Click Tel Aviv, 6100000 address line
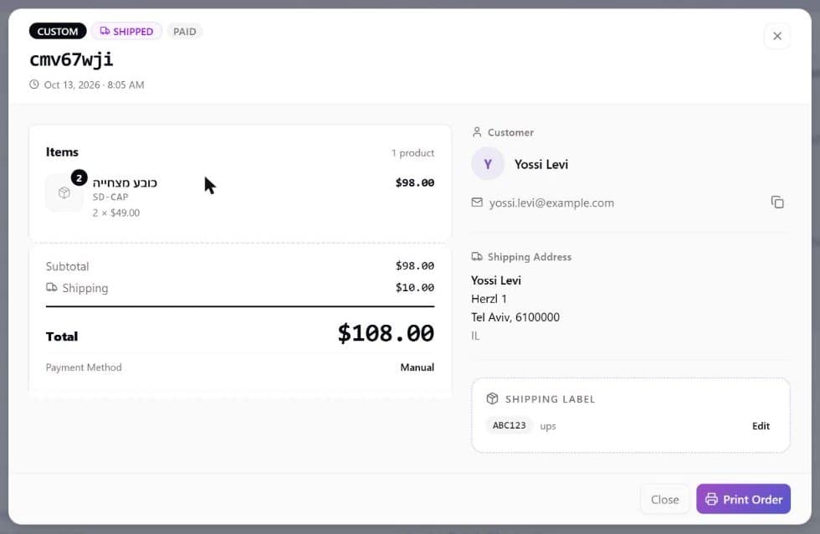Viewport: 820px width, 534px height. point(515,317)
